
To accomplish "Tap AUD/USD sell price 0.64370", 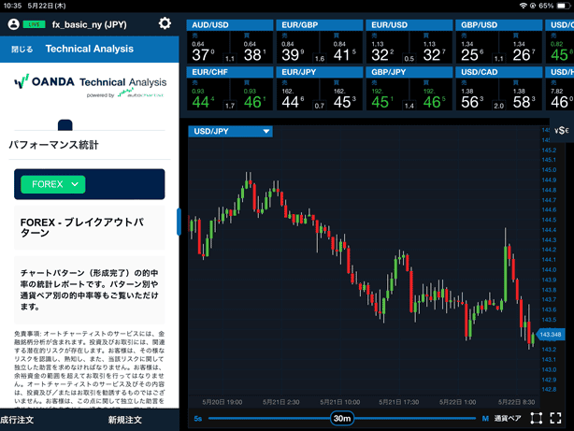I will [x=208, y=48].
